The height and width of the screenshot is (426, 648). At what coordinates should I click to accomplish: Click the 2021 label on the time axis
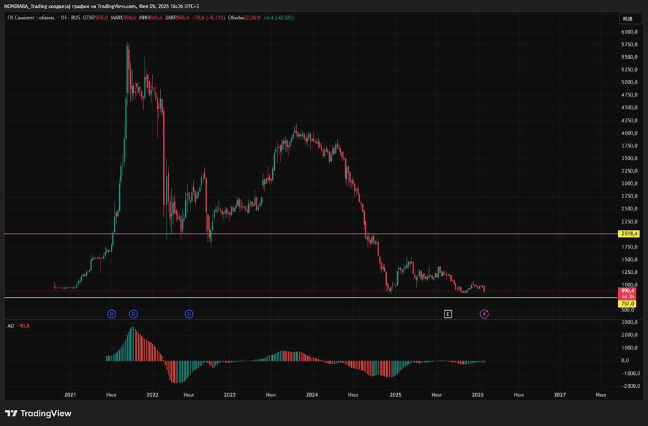(x=70, y=395)
